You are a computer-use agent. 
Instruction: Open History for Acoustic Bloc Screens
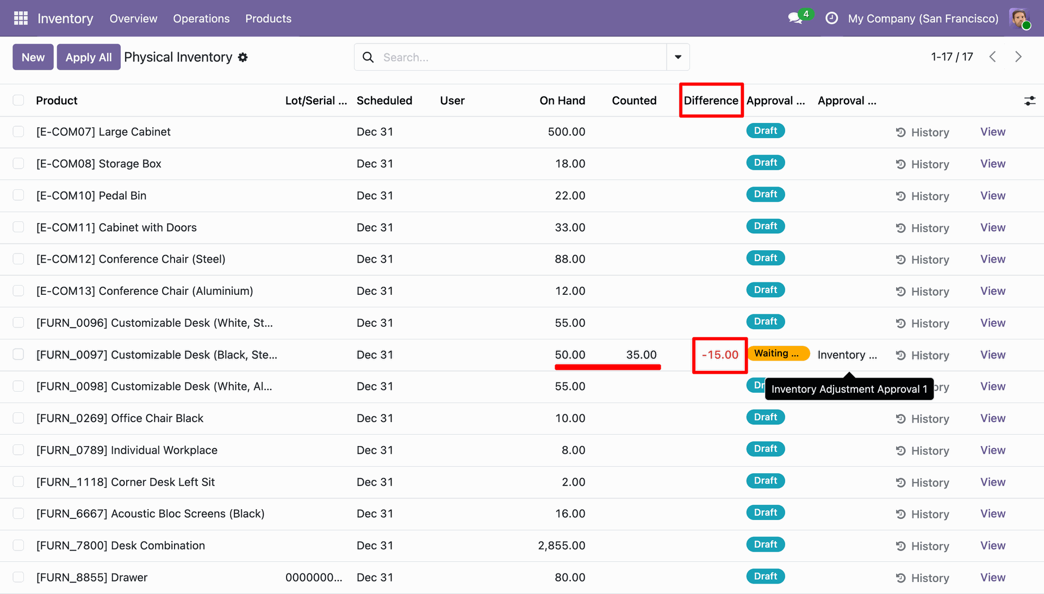coord(922,514)
